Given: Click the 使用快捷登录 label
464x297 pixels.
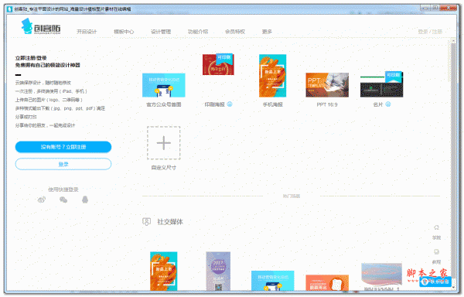Looking at the screenshot, I should click(x=63, y=189).
